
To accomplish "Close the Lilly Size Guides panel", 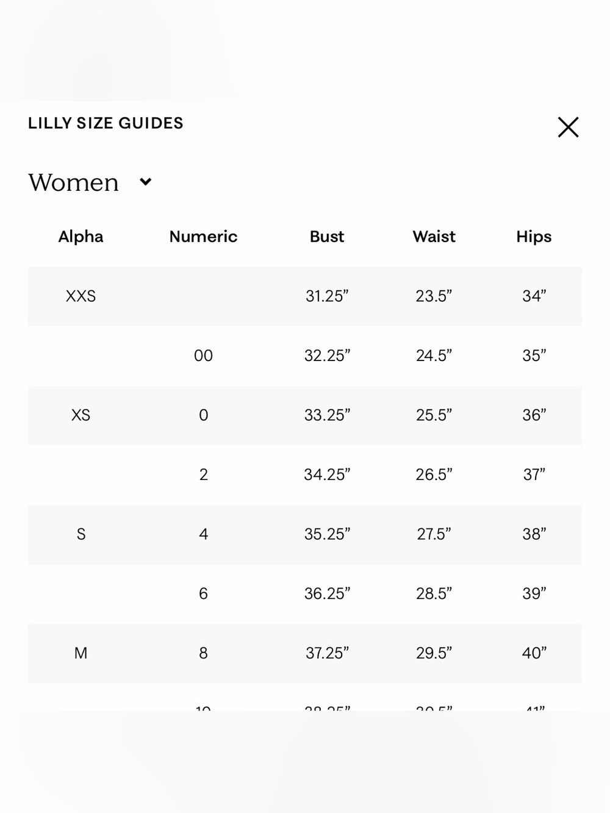I will tap(568, 127).
